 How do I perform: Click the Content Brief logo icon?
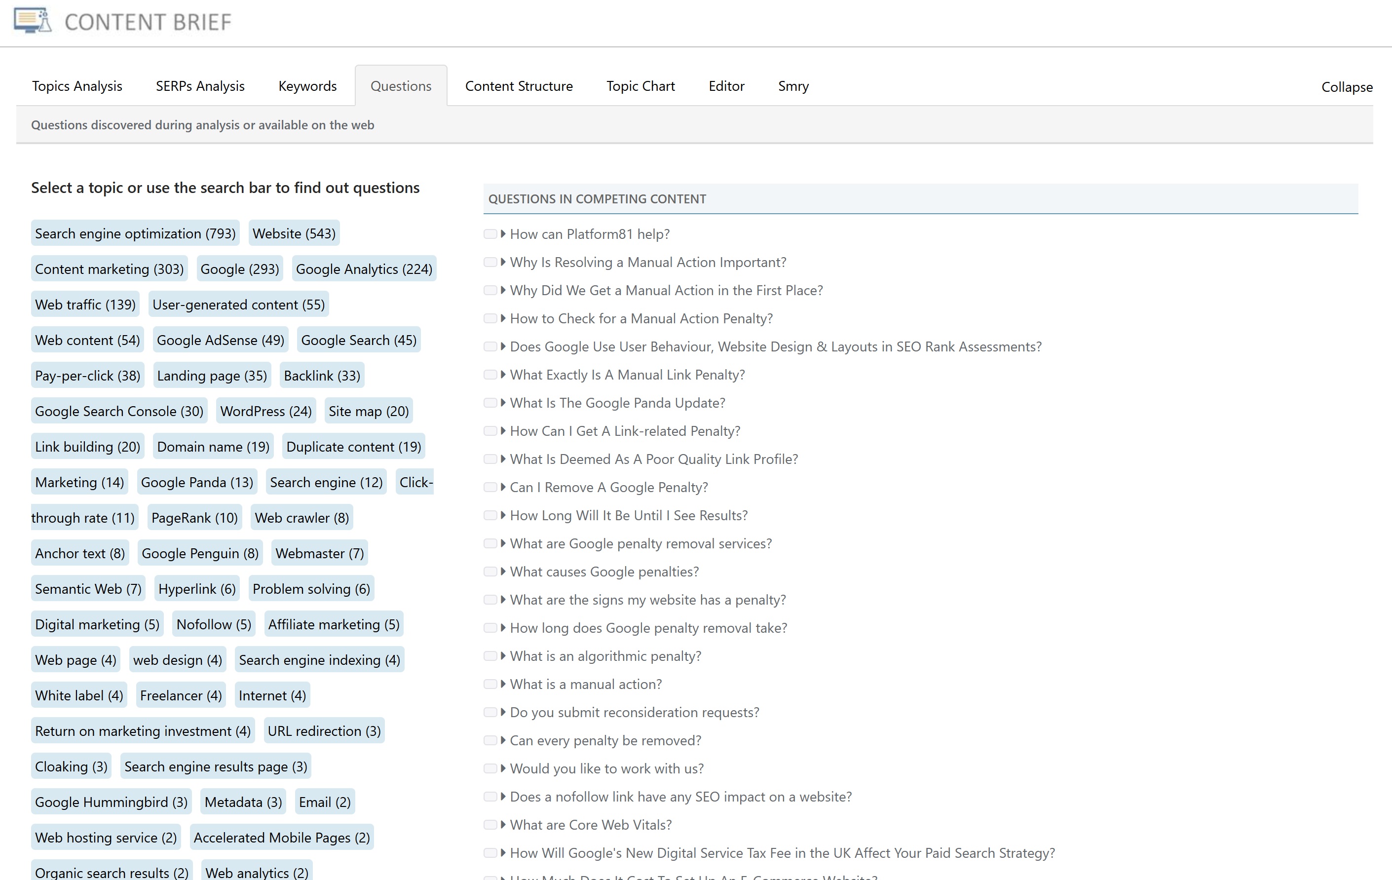33,21
